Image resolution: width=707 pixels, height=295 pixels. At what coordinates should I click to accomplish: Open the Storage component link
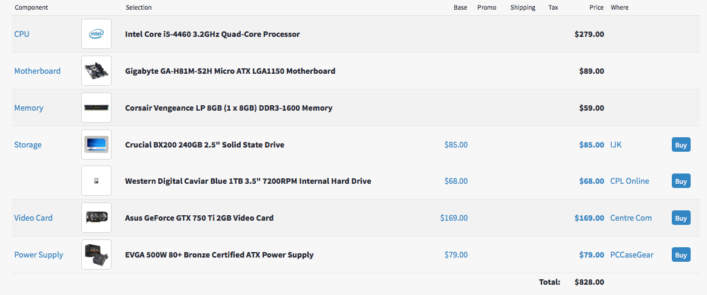click(x=28, y=145)
